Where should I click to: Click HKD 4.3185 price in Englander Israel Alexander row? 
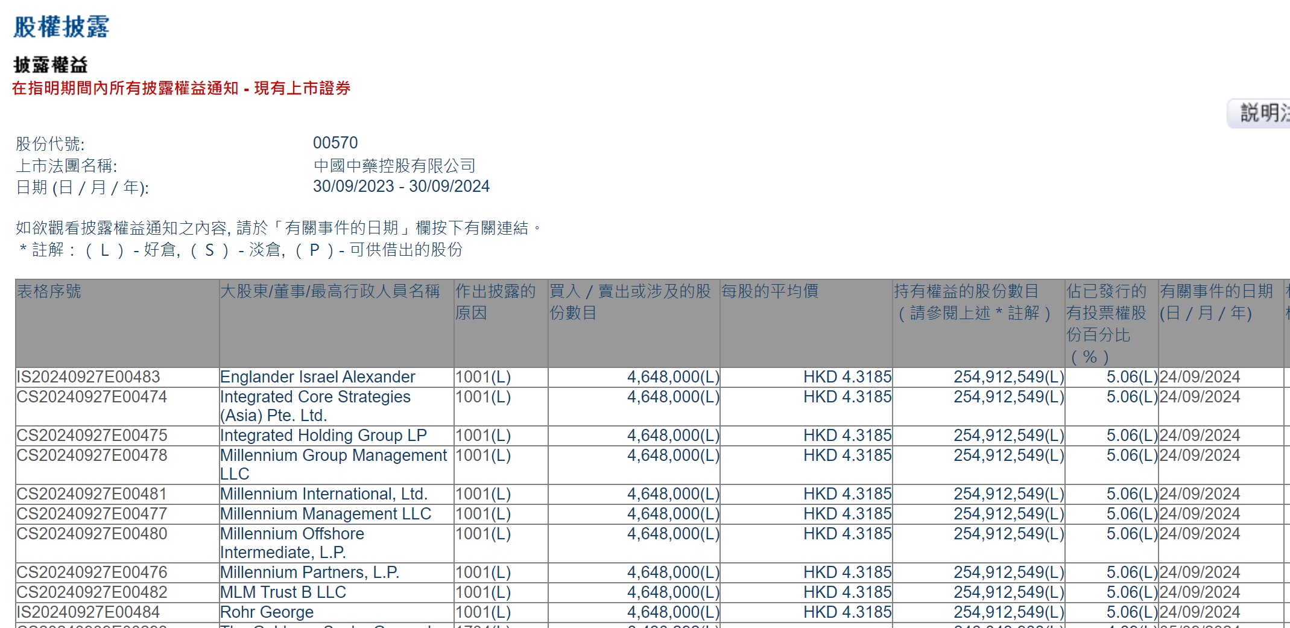pos(847,377)
